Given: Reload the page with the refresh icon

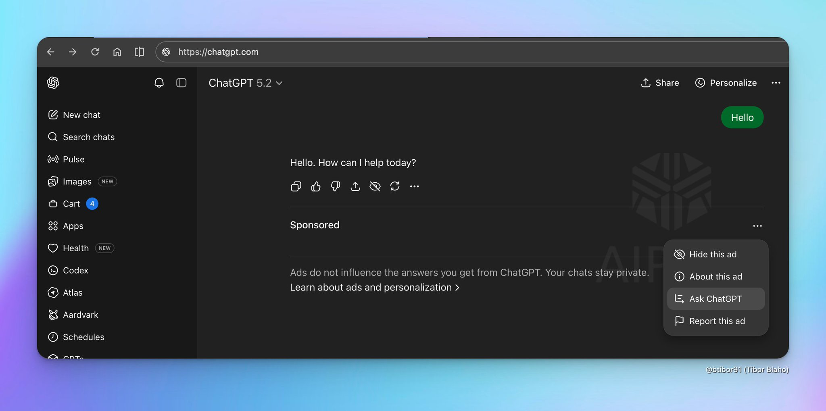Looking at the screenshot, I should [95, 52].
